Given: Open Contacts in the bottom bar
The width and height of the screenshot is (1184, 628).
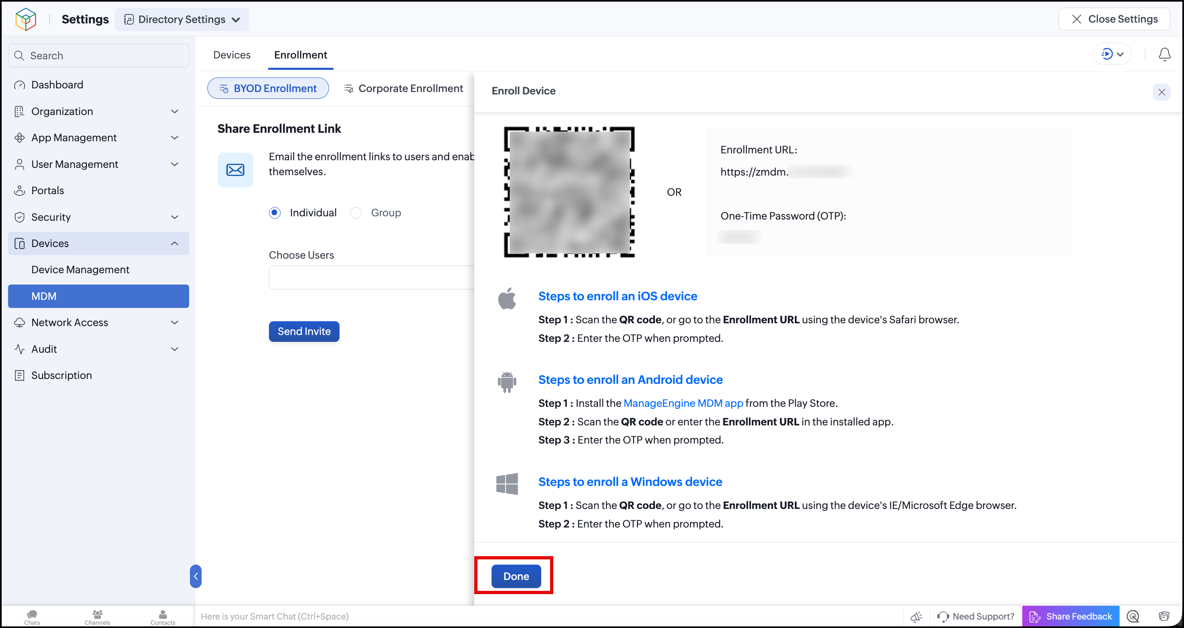Looking at the screenshot, I should (x=163, y=617).
